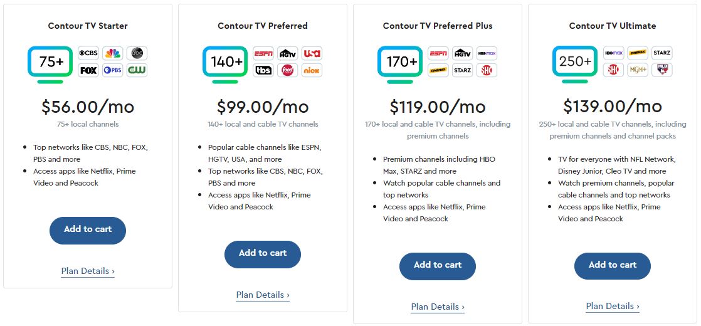Click the MLB Network logo
This screenshot has width=701, height=326.
tap(661, 70)
